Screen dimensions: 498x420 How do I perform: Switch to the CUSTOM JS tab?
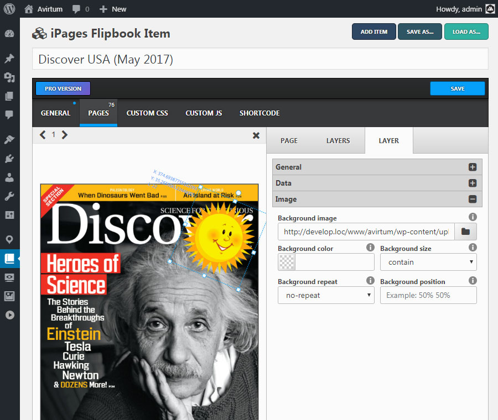coord(204,113)
